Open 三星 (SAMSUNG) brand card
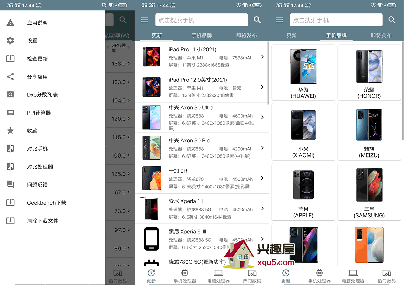Screen dimensions: 404x285 pyautogui.click(x=369, y=192)
